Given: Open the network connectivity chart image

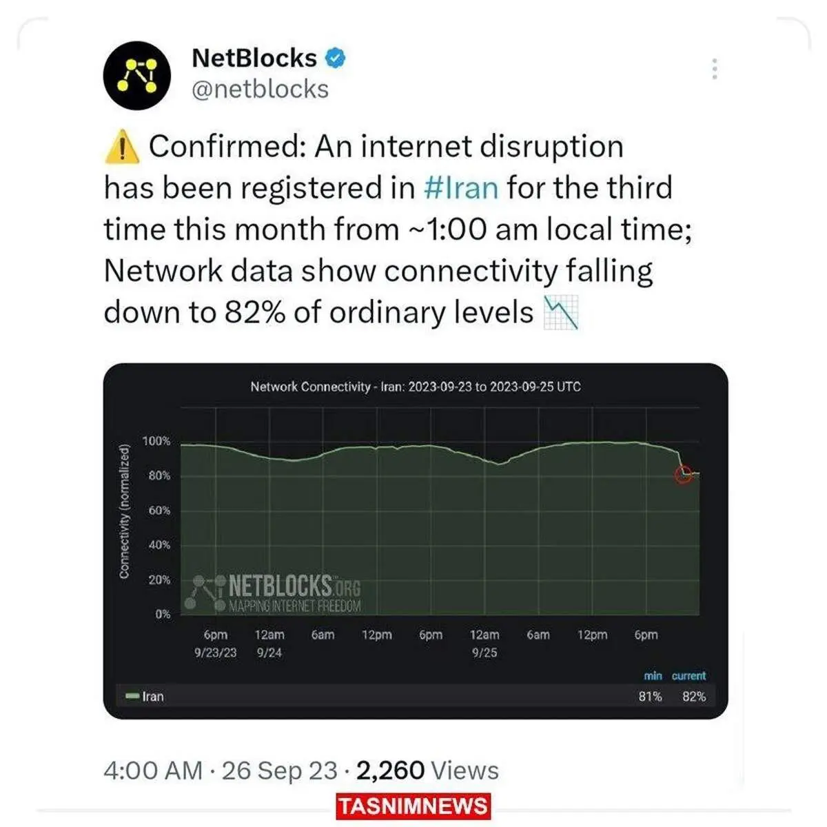Looking at the screenshot, I should point(416,541).
